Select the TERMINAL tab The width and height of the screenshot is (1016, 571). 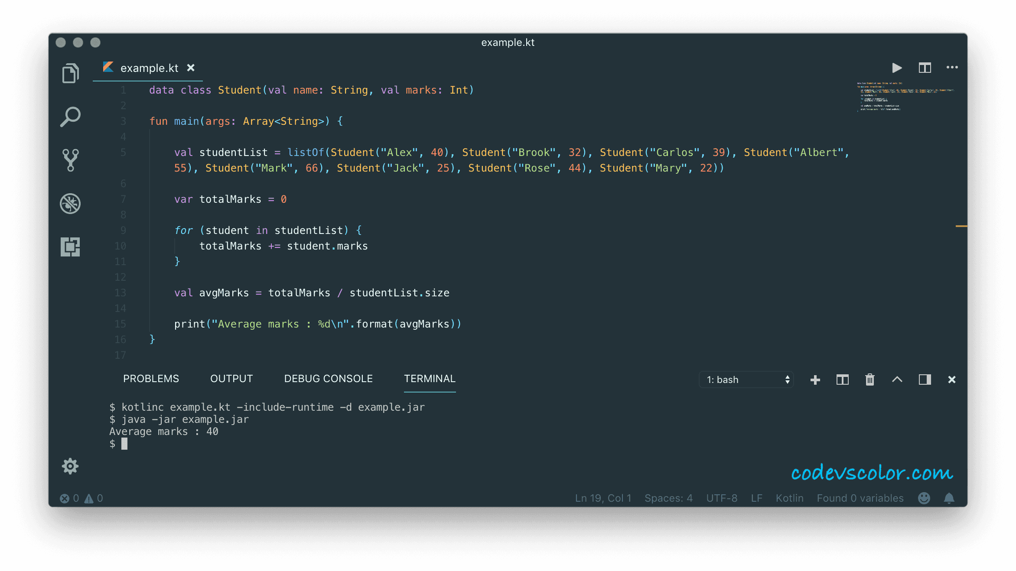(430, 379)
